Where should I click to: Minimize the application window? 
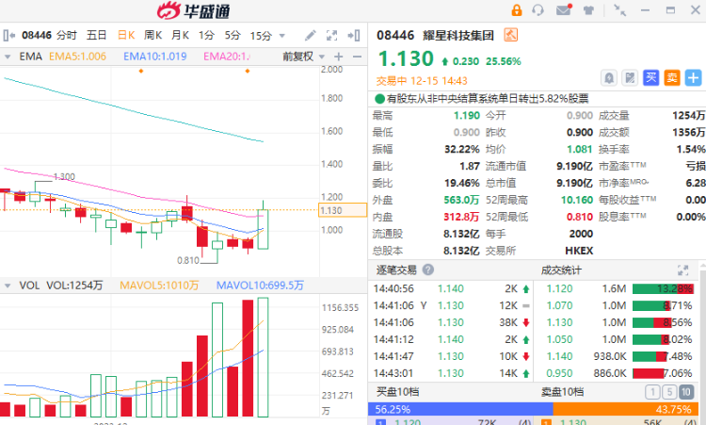pyautogui.click(x=645, y=10)
